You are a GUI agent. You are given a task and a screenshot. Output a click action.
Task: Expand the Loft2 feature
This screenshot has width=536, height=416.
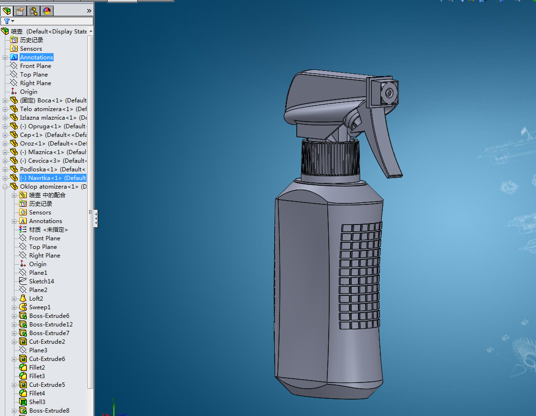click(14, 299)
